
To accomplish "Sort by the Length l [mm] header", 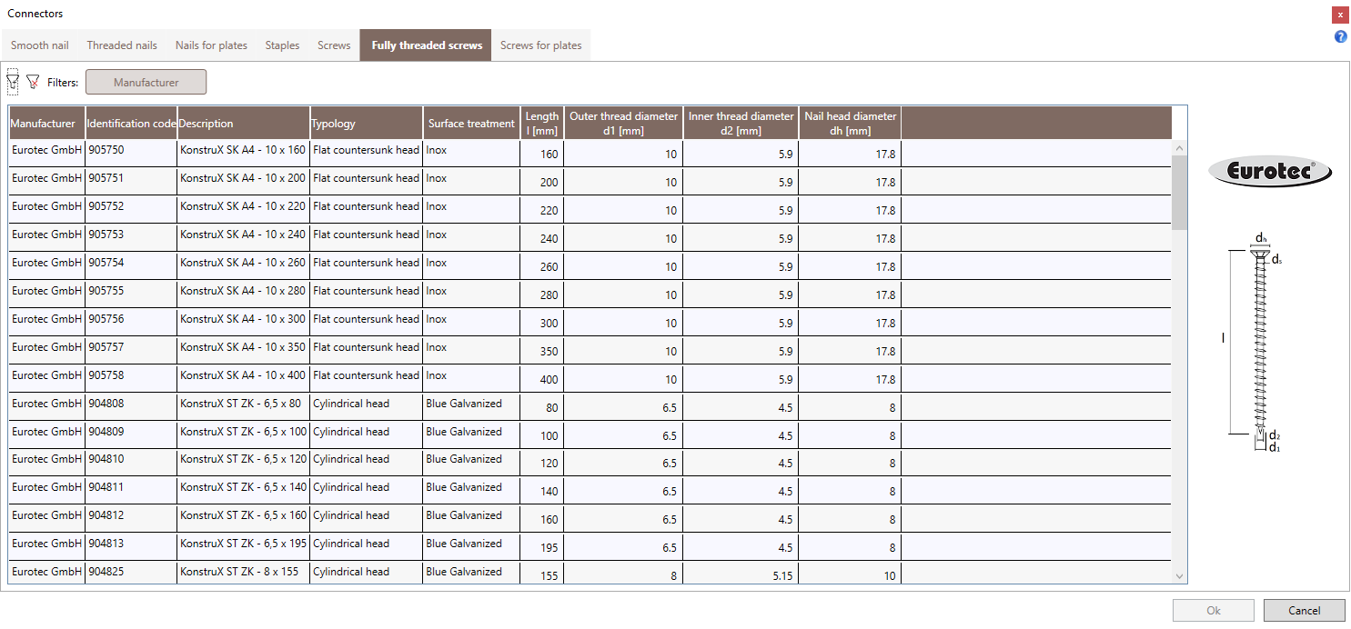I will [x=542, y=123].
